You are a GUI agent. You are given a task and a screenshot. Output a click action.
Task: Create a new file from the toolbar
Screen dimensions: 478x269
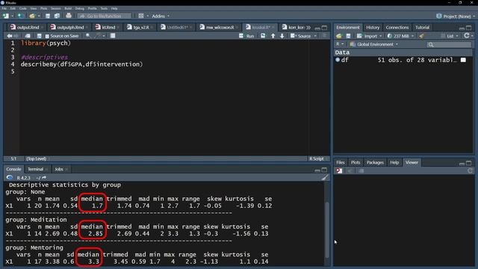[5, 16]
